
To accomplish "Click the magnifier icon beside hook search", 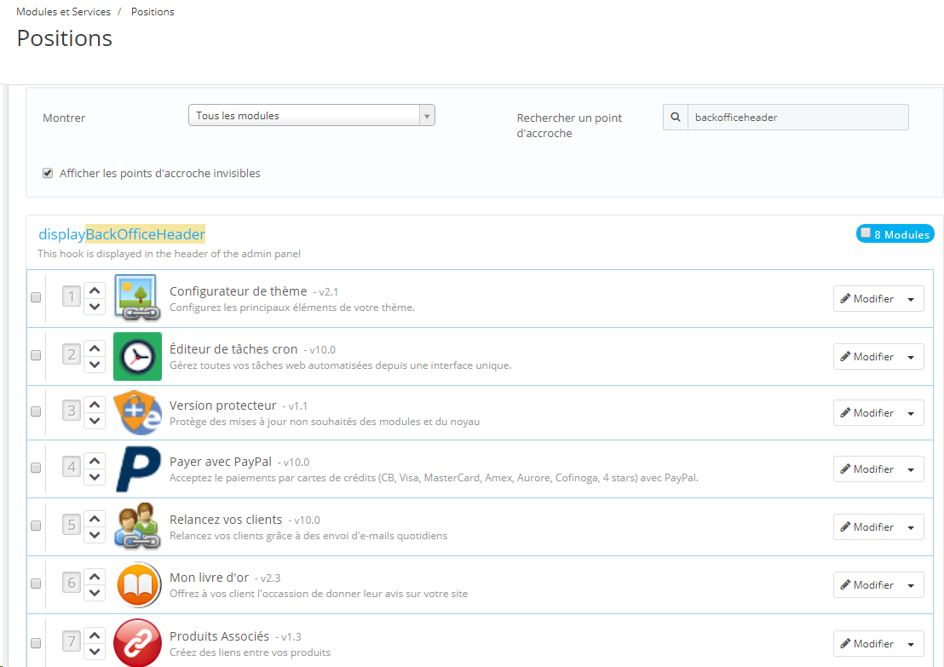I will pos(676,117).
